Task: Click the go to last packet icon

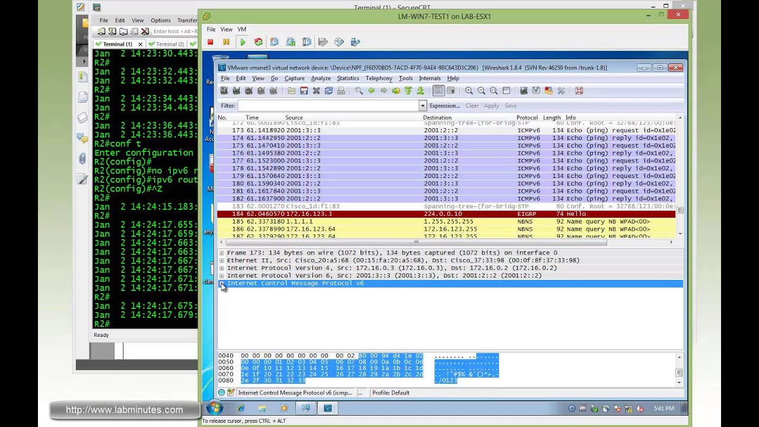Action: click(420, 91)
